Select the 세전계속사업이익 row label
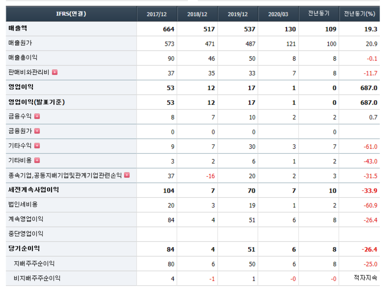The width and height of the screenshot is (387, 294). [x=34, y=190]
